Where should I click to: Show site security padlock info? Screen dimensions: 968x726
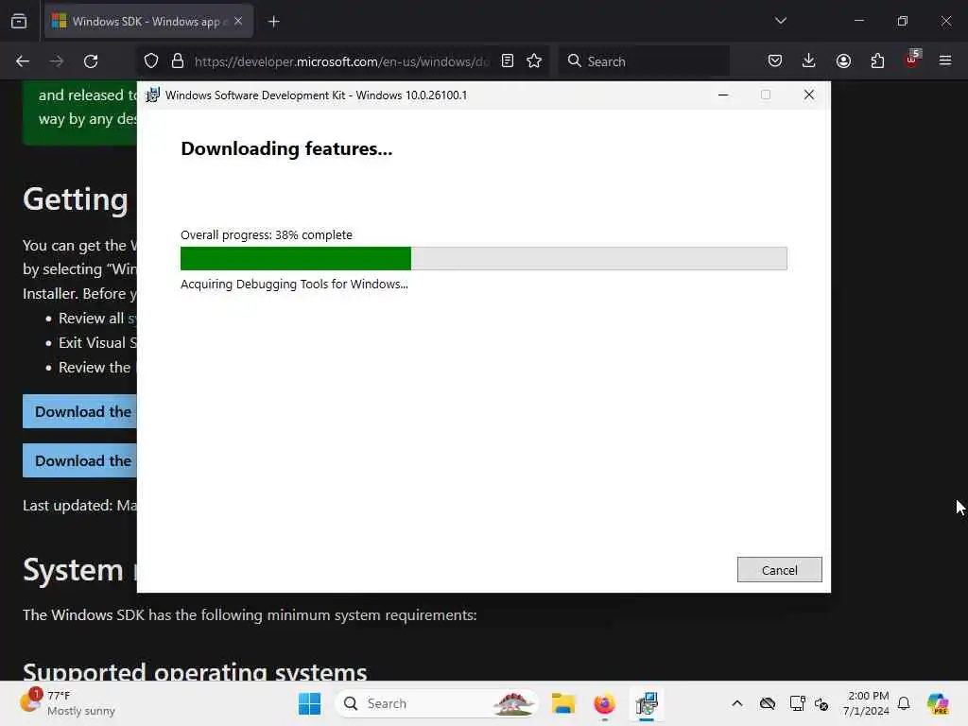pos(178,61)
